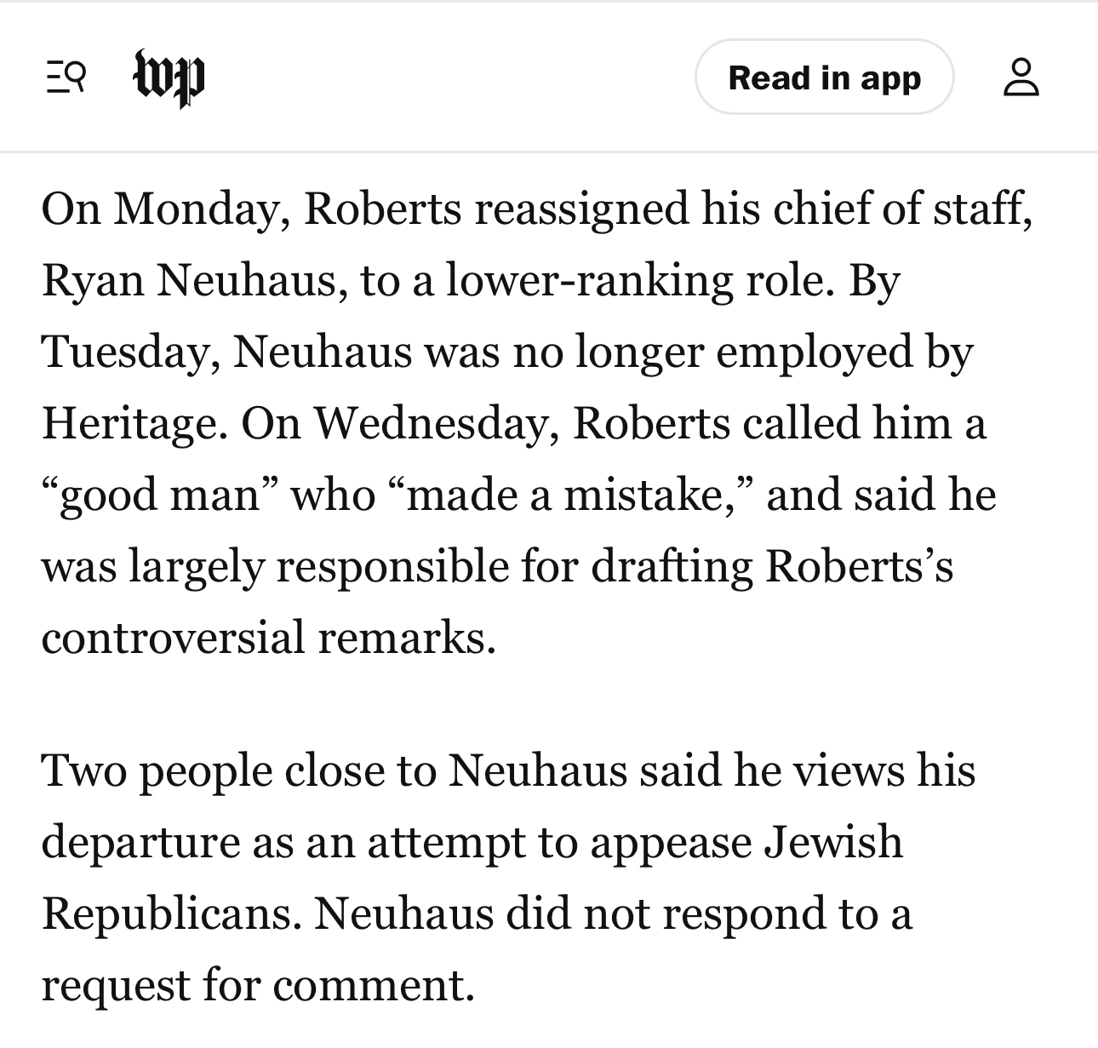The width and height of the screenshot is (1098, 1048).
Task: Click the word "Tuesday" in the paragraph
Action: (x=125, y=352)
